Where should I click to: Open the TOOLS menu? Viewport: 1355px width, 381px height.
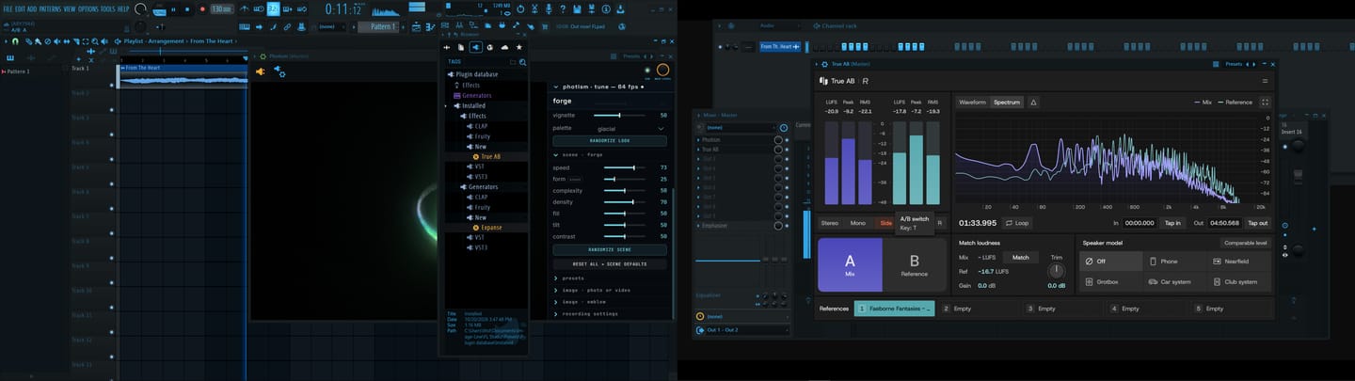(108, 8)
